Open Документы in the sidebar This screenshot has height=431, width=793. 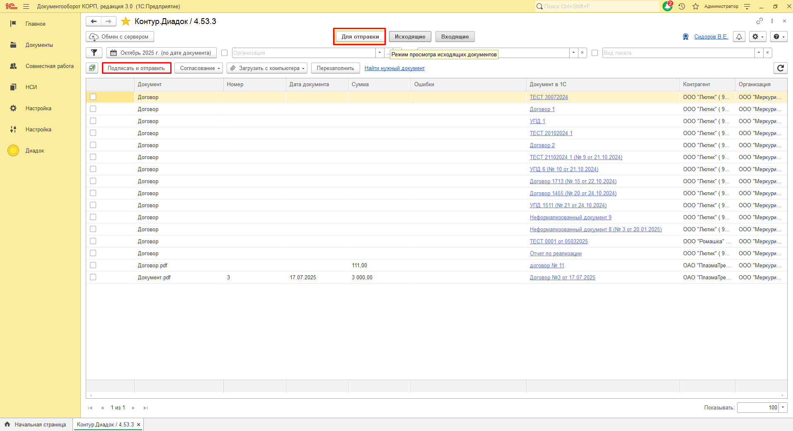pos(39,45)
